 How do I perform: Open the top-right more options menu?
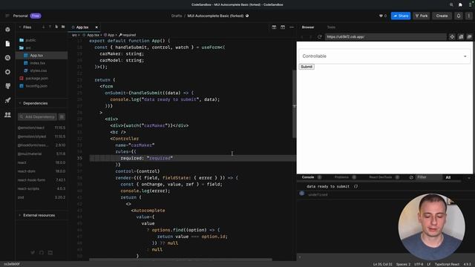click(469, 16)
